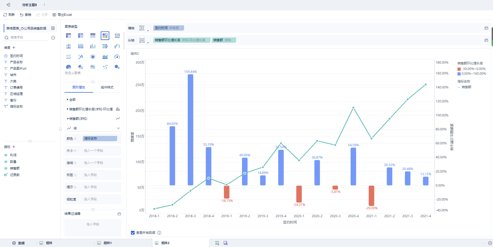Uncheck the 查看所有数据 checkbox
The image size is (493, 247).
pyautogui.click(x=133, y=233)
